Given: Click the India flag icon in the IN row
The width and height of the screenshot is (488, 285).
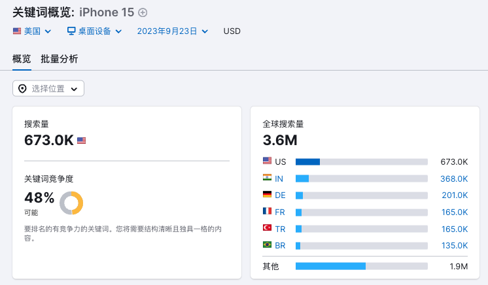Looking at the screenshot, I should [x=267, y=177].
